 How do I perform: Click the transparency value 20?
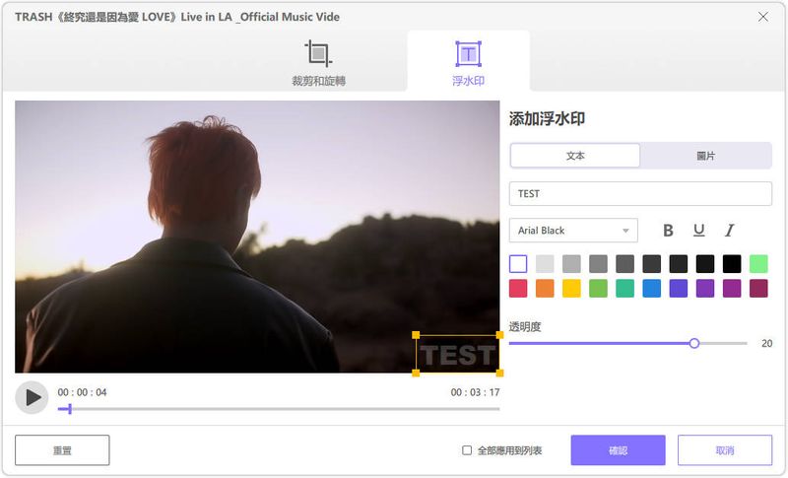pyautogui.click(x=766, y=343)
